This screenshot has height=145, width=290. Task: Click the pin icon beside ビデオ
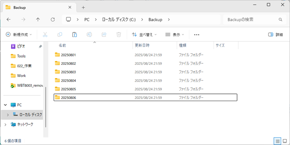click(40, 47)
